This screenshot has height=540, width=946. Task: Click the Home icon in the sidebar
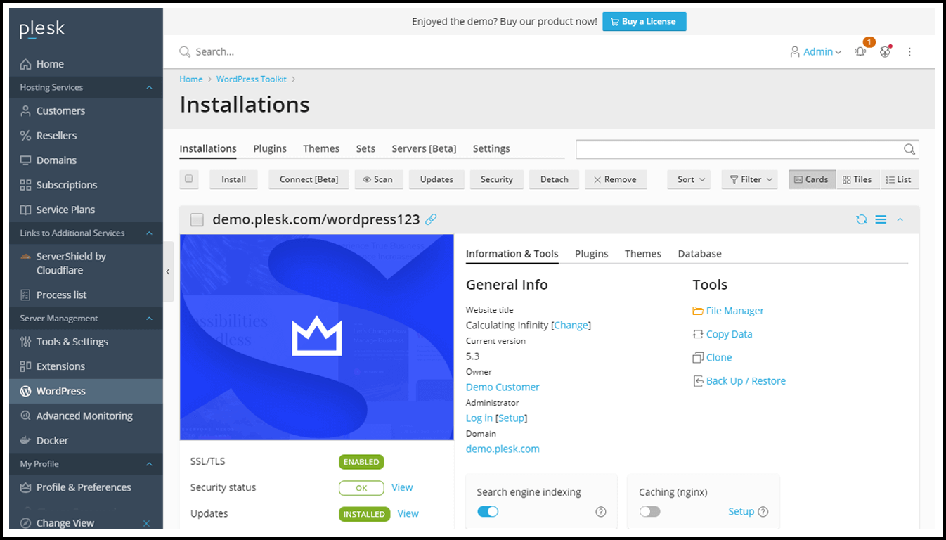[25, 64]
